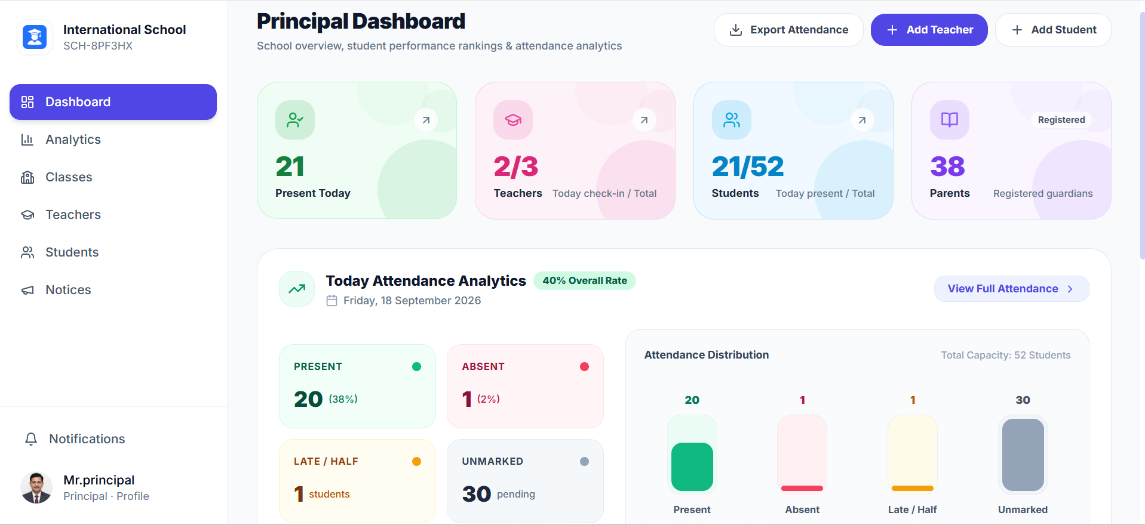Screen dimensions: 1145x525
Task: Click the Dashboard grid icon
Action: pos(27,102)
